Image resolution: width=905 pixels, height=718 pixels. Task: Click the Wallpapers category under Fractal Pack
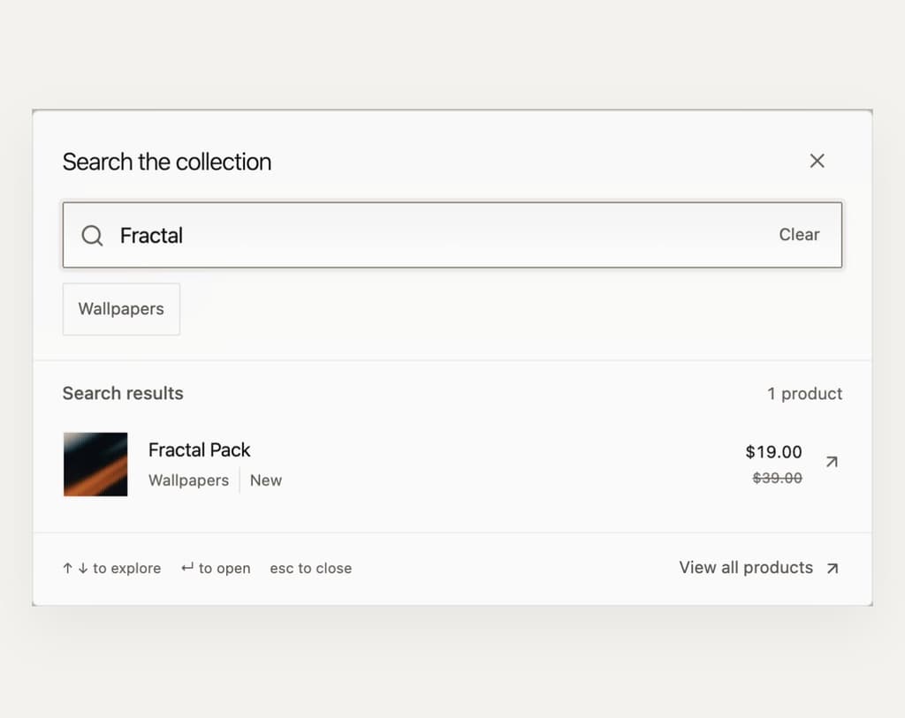(x=188, y=480)
